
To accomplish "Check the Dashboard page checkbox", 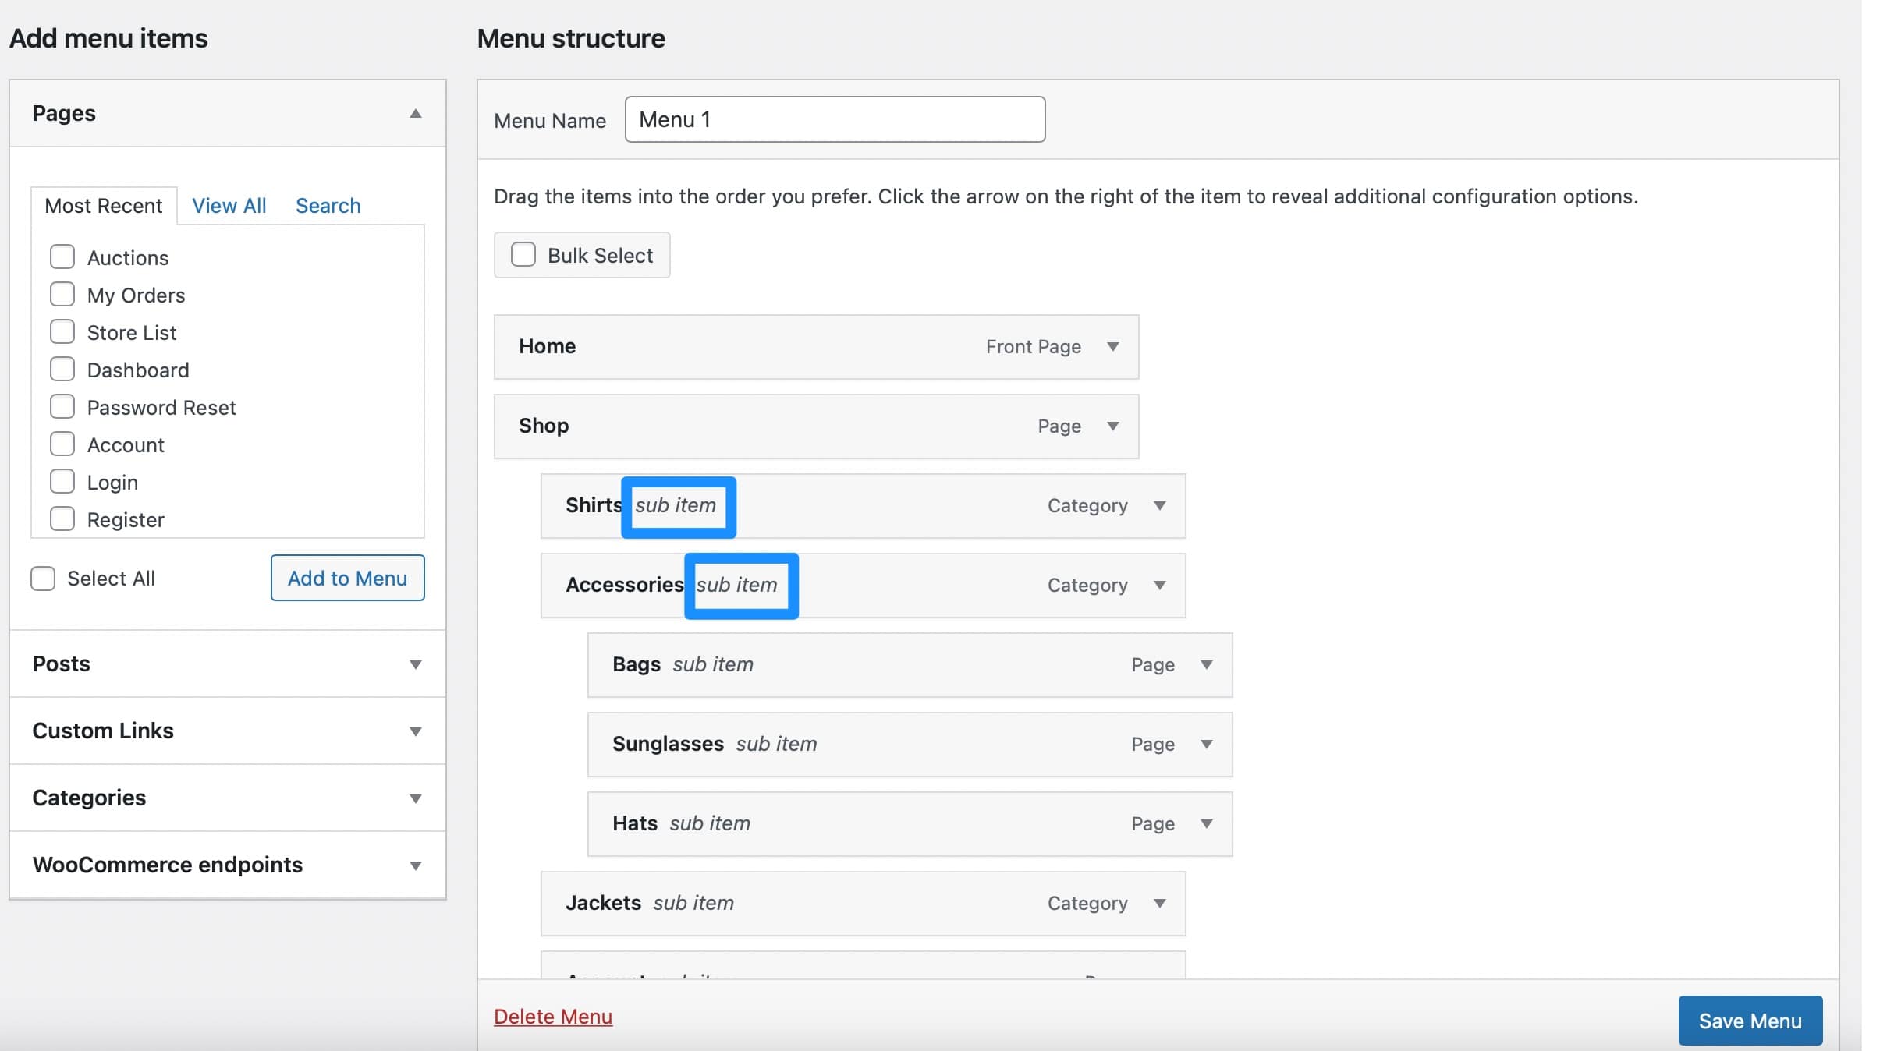I will point(62,368).
